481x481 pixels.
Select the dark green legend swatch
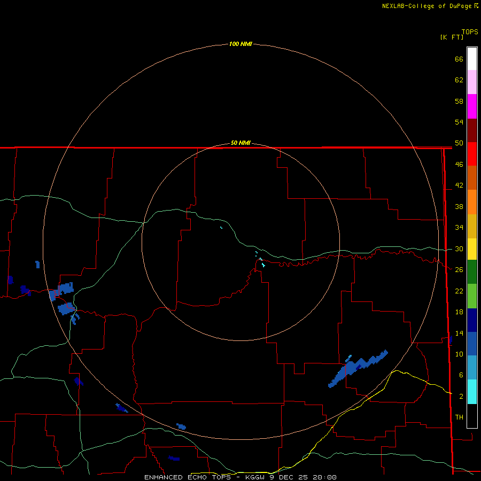[472, 272]
